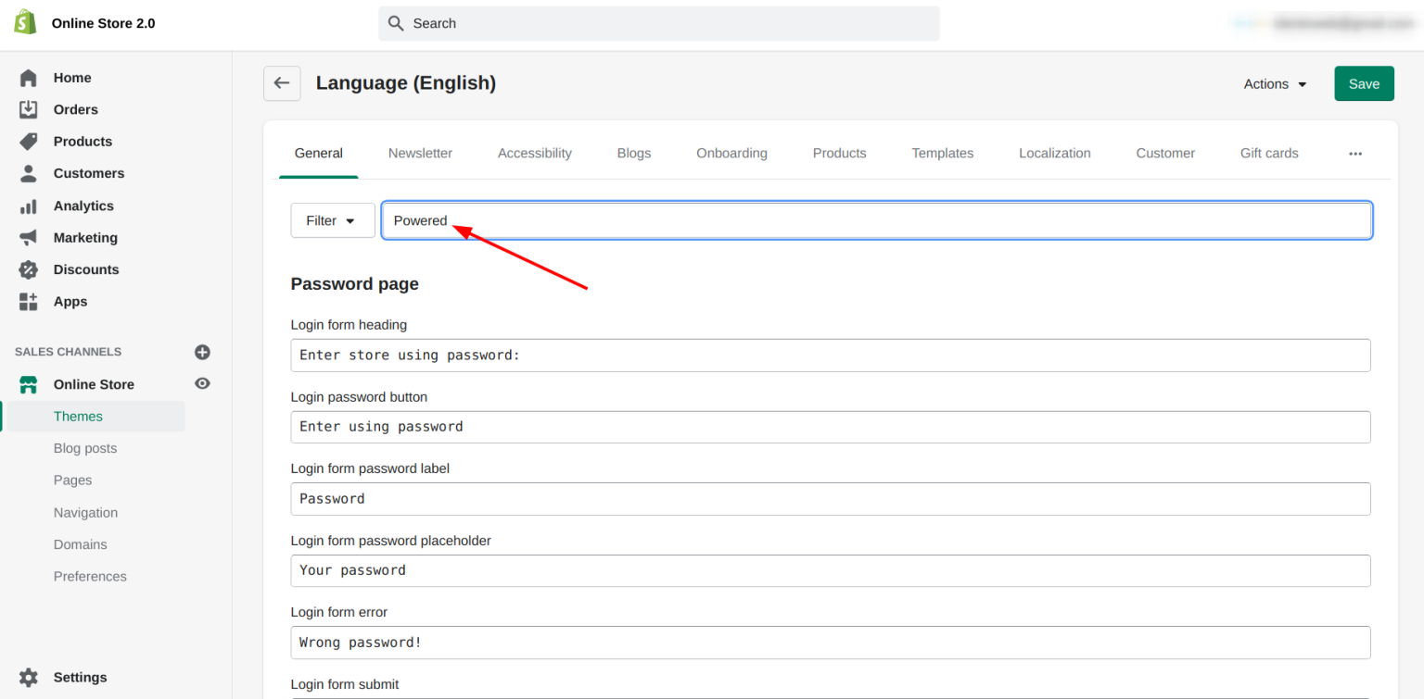1424x699 pixels.
Task: Add sales channel with plus icon
Action: (202, 352)
